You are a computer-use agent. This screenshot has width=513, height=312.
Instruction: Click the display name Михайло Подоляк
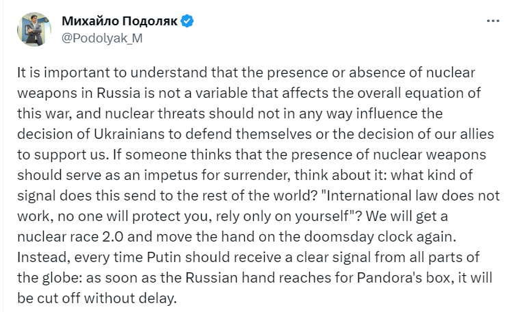[x=120, y=22]
